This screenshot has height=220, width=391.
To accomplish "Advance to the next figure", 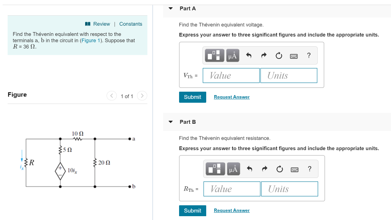I will tap(142, 96).
